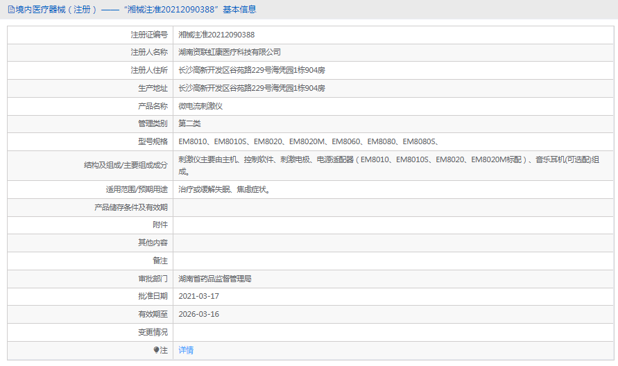The image size is (618, 366).
Task: Click the 适用范围/预期用途 label
Action: pos(137,189)
